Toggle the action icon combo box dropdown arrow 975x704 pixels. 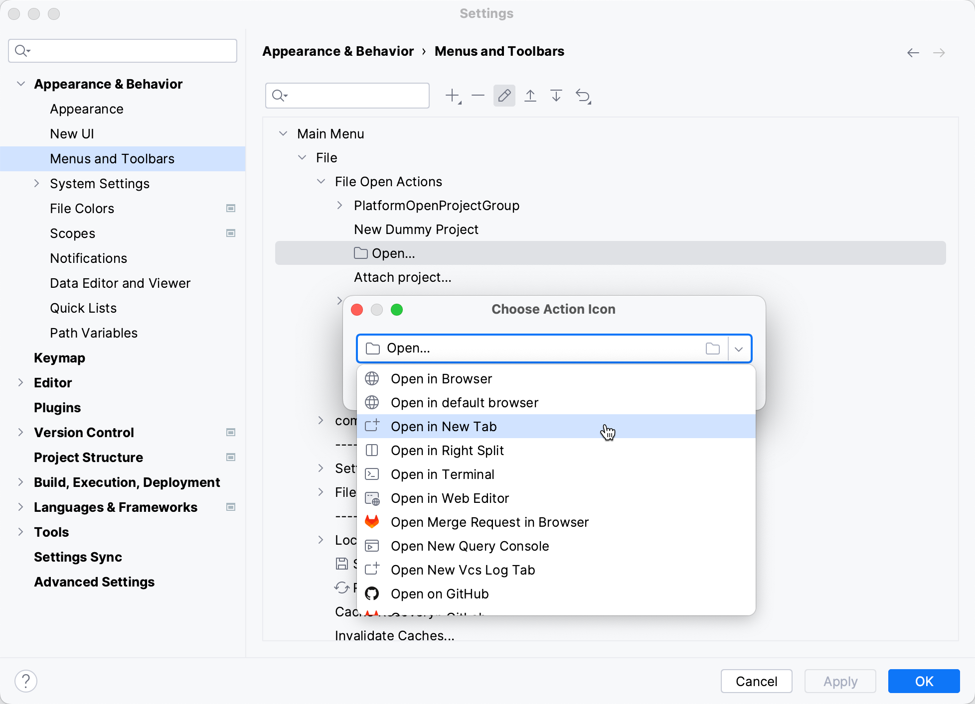[739, 349]
